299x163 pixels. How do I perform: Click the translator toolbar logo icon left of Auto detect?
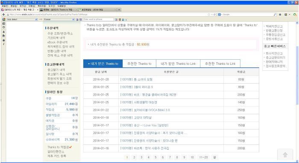pyautogui.click(x=3, y=20)
